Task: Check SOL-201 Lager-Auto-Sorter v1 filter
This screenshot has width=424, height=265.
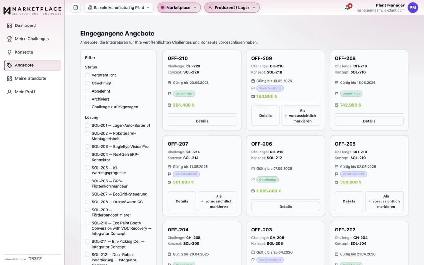Action: [87, 125]
